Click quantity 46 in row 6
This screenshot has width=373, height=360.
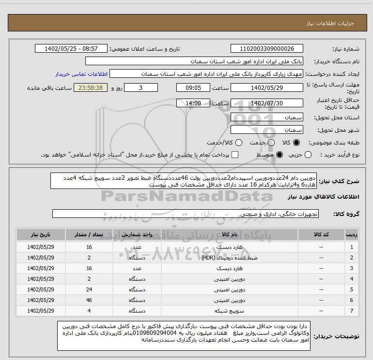pos(89,300)
